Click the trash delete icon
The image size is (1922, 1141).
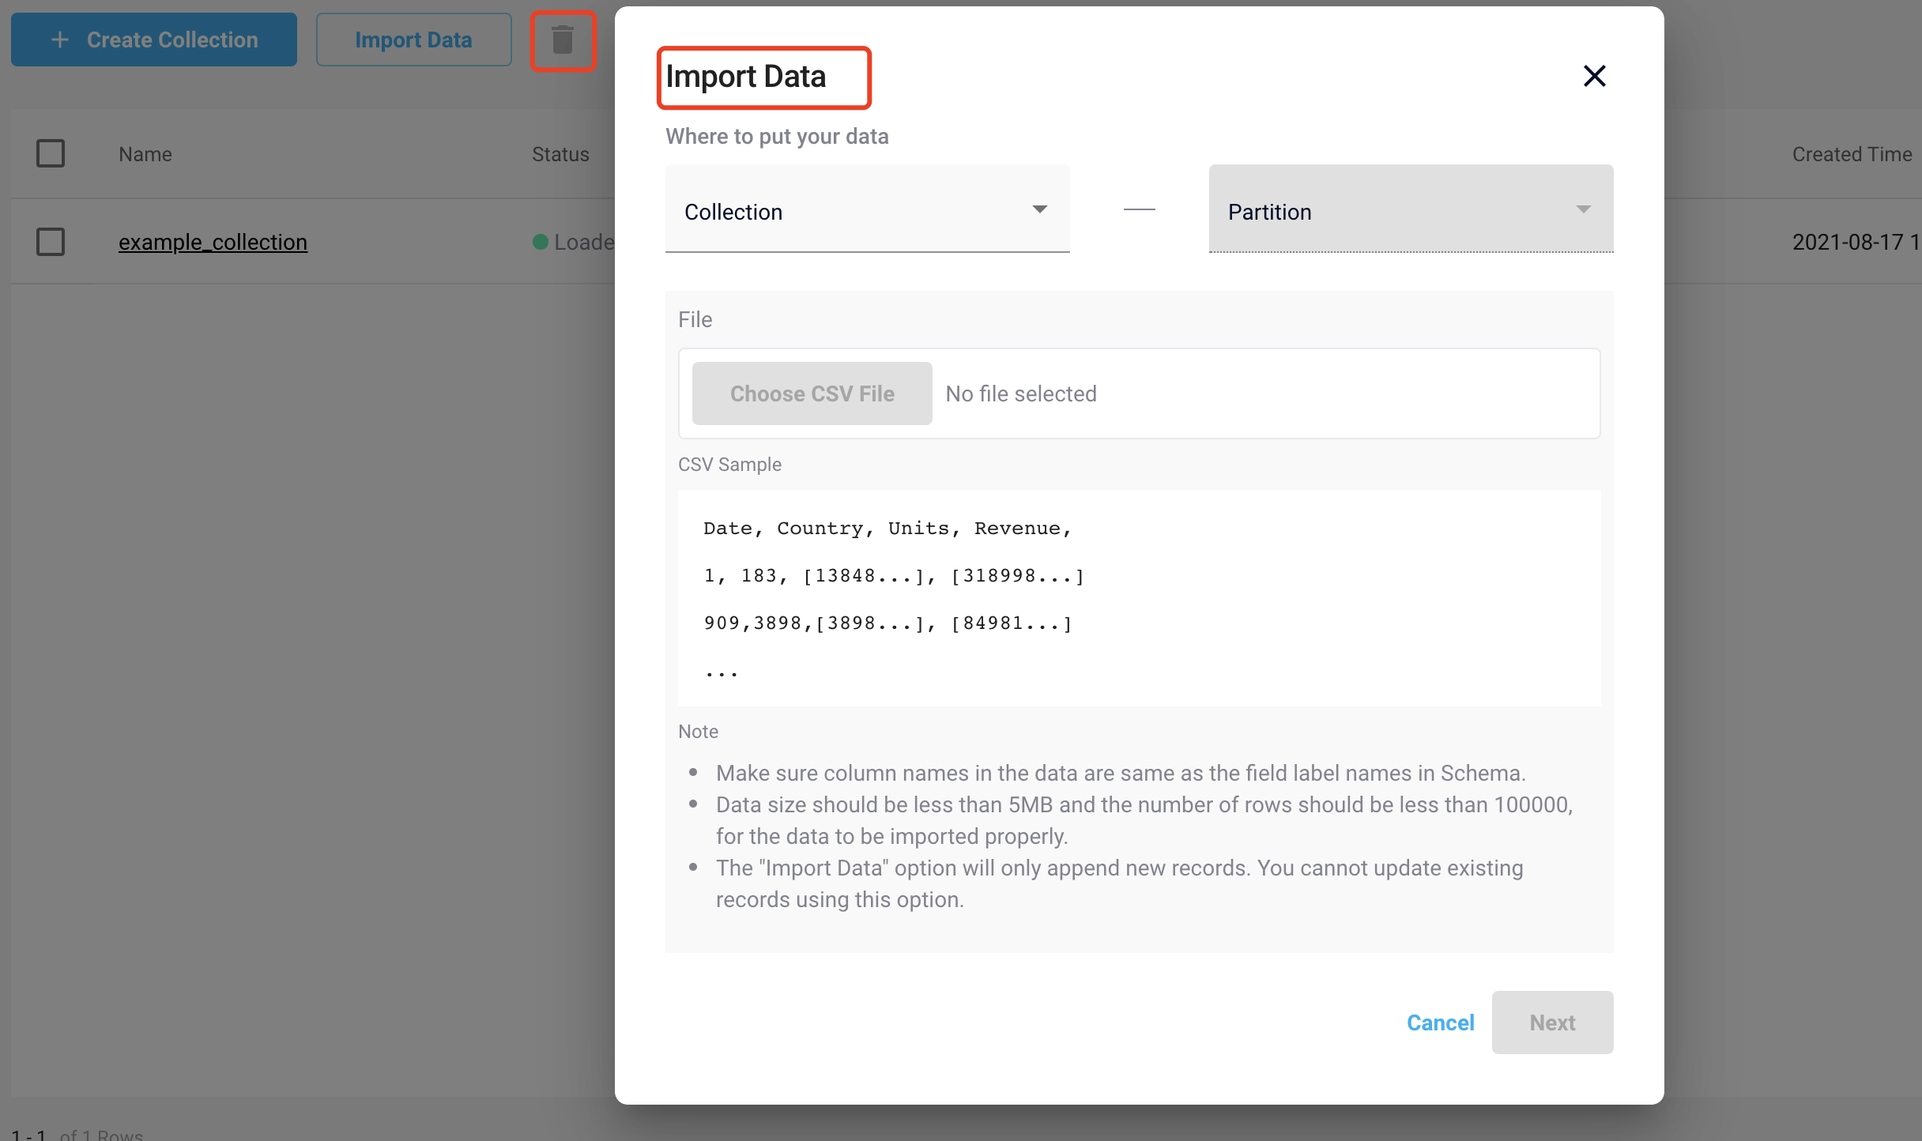pos(563,40)
